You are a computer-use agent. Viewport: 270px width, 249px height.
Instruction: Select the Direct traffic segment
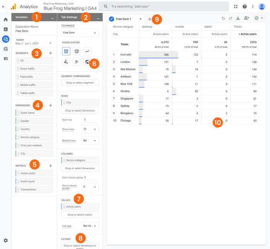[x=34, y=69]
